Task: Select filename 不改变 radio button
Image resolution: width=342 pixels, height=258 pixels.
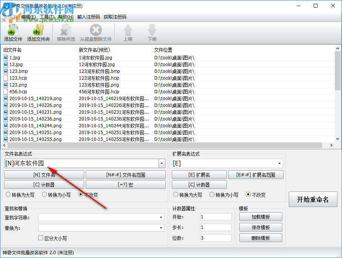Action: pos(80,195)
